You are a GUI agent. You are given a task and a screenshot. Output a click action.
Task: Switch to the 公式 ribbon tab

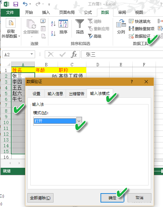coord(88,13)
